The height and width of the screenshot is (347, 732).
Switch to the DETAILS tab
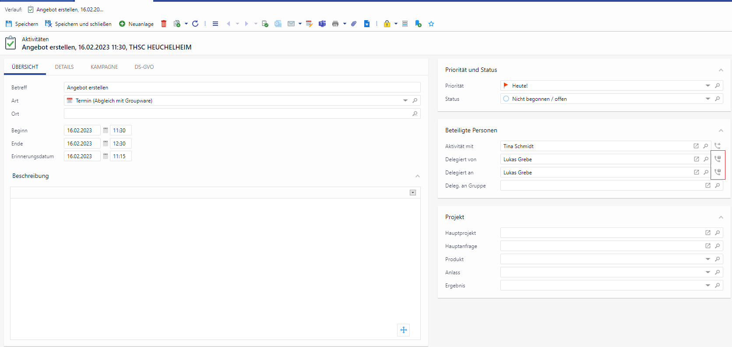[x=64, y=67]
